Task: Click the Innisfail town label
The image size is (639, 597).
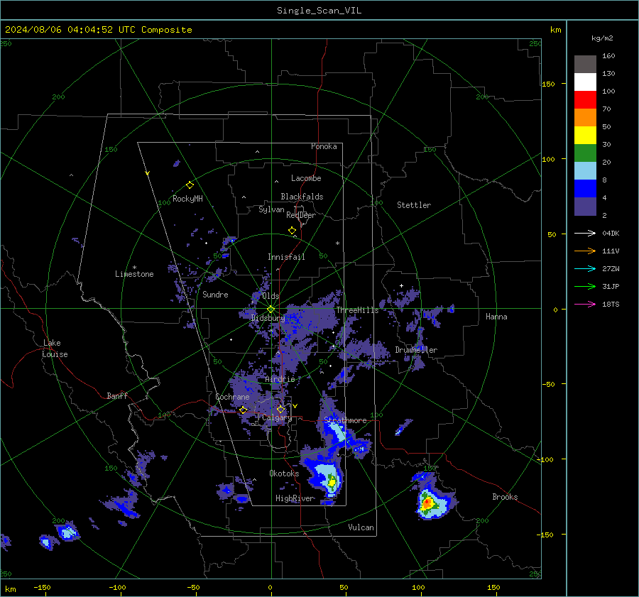Action: coord(286,257)
